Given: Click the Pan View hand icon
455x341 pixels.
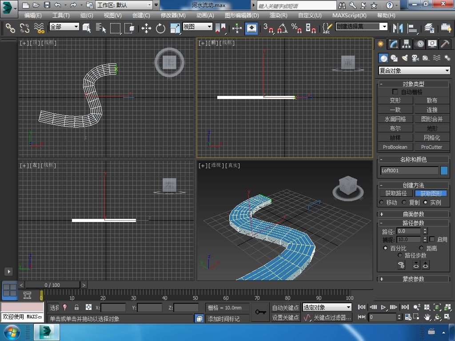Looking at the screenshot, I should pyautogui.click(x=427, y=317).
